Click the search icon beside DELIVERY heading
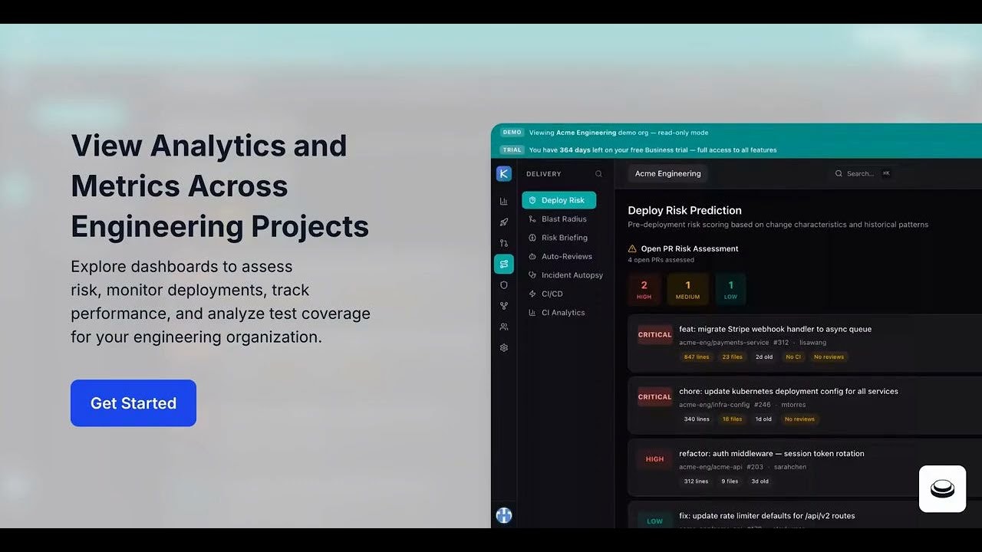Image resolution: width=982 pixels, height=552 pixels. [598, 174]
